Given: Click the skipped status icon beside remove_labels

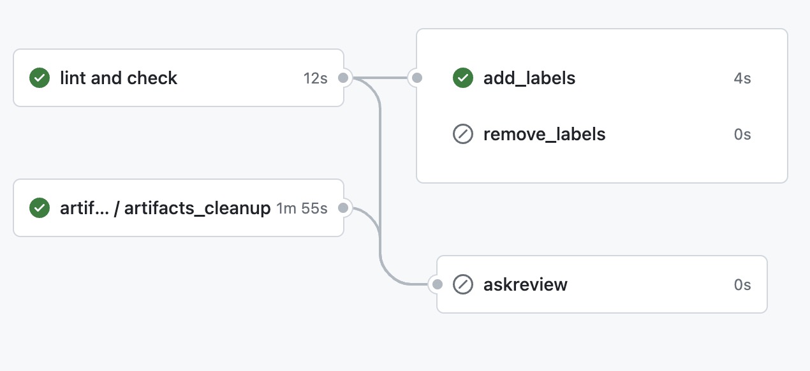Looking at the screenshot, I should pos(462,135).
